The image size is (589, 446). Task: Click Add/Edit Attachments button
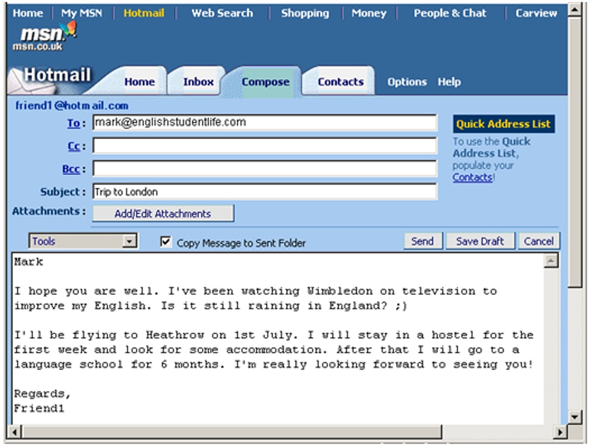click(x=162, y=214)
